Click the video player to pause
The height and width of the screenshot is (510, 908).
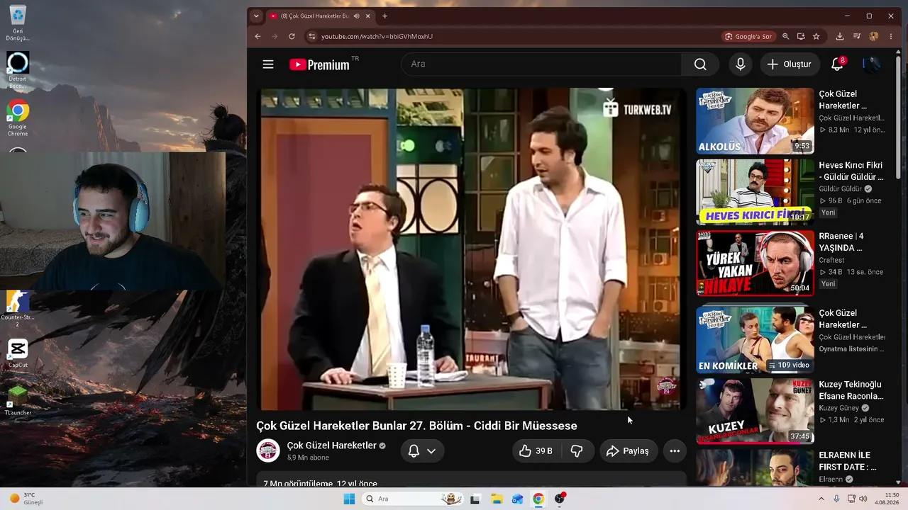(471, 249)
